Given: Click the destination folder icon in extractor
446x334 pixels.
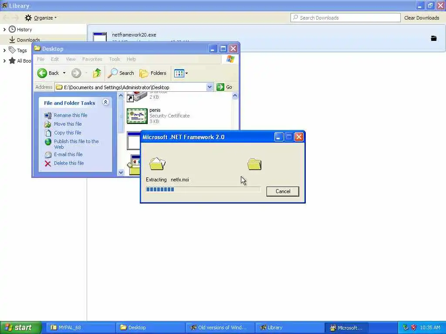Looking at the screenshot, I should coord(254,164).
